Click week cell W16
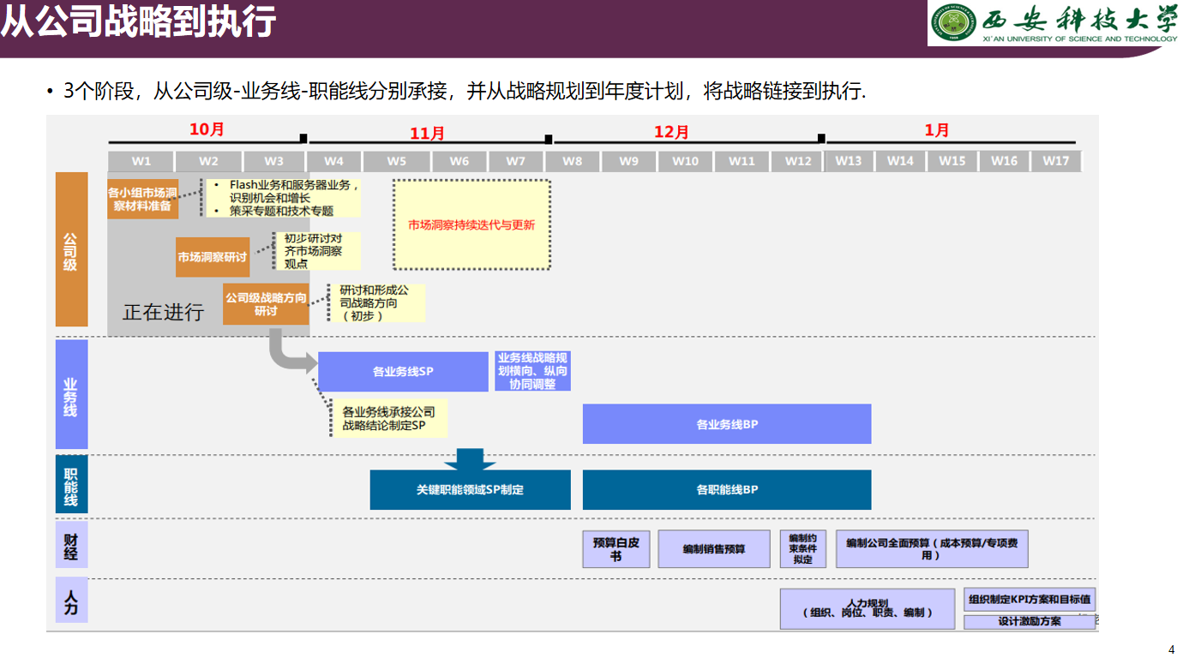Viewport: 1183px width, 658px height. click(x=1004, y=161)
